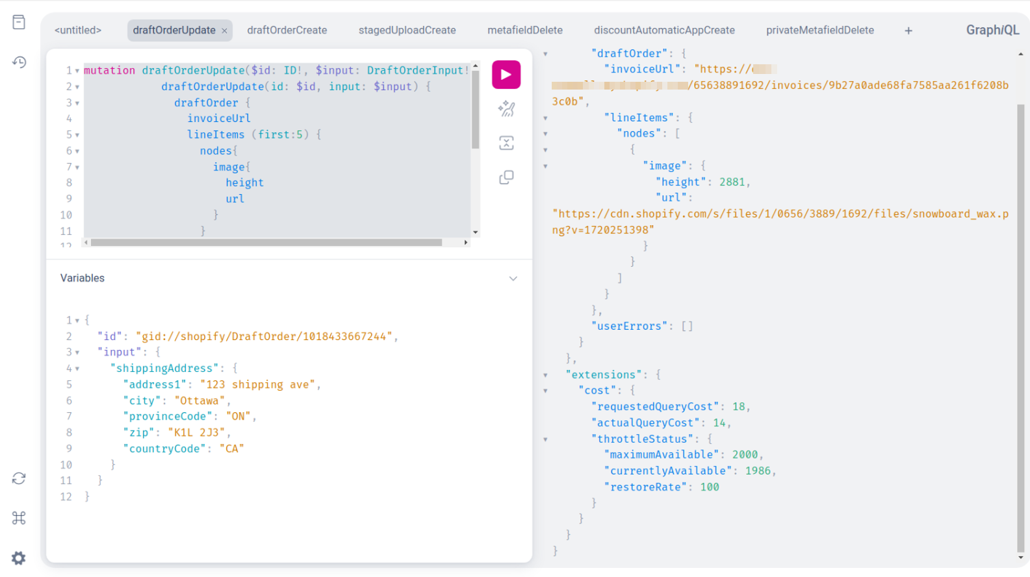Close the draftOrderUpdate tab
This screenshot has height=577, width=1030.
click(224, 31)
